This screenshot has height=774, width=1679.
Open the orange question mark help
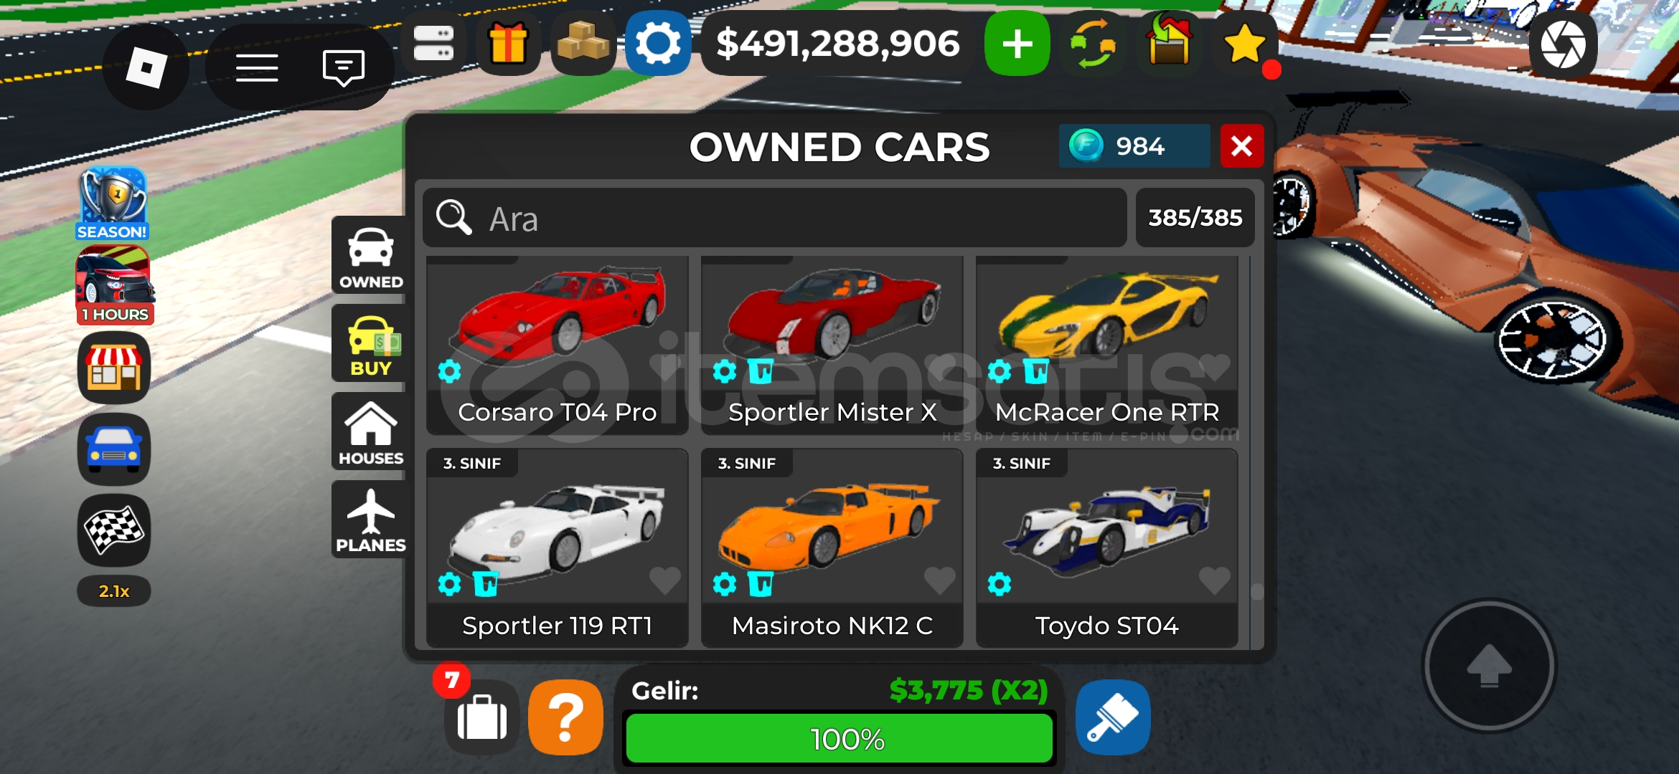[566, 717]
